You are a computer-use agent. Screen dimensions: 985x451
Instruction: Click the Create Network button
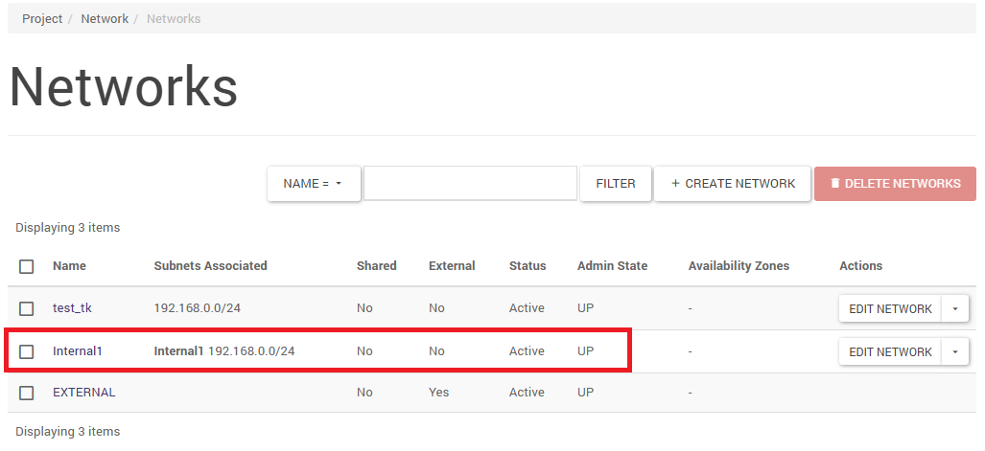point(733,184)
